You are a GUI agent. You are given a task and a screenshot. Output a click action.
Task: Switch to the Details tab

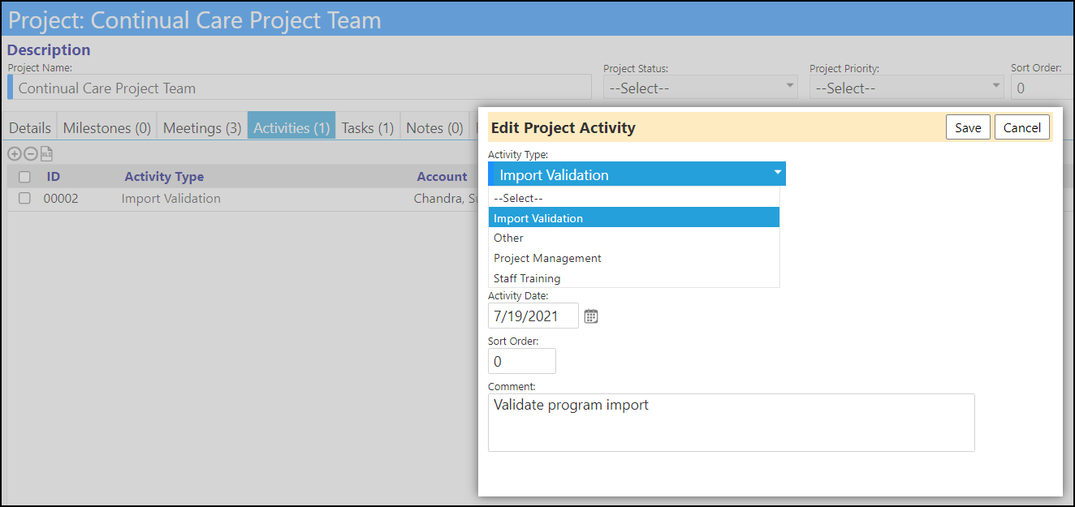click(x=30, y=127)
